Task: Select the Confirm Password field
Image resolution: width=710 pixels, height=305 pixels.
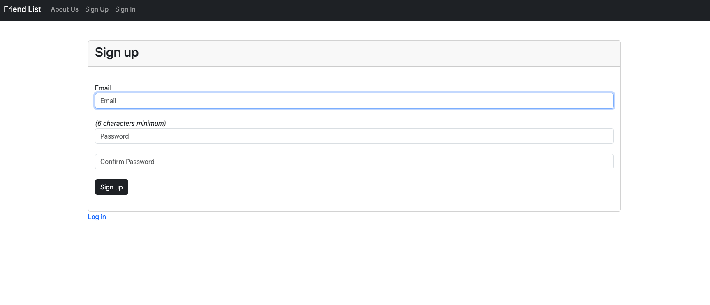Action: pyautogui.click(x=354, y=162)
